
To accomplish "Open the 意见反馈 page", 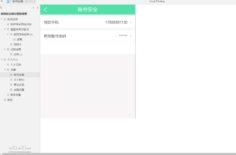I will click(19, 85).
